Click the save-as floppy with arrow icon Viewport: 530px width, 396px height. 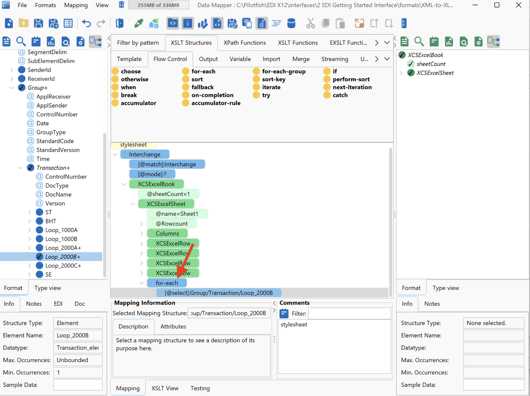[x=53, y=23]
